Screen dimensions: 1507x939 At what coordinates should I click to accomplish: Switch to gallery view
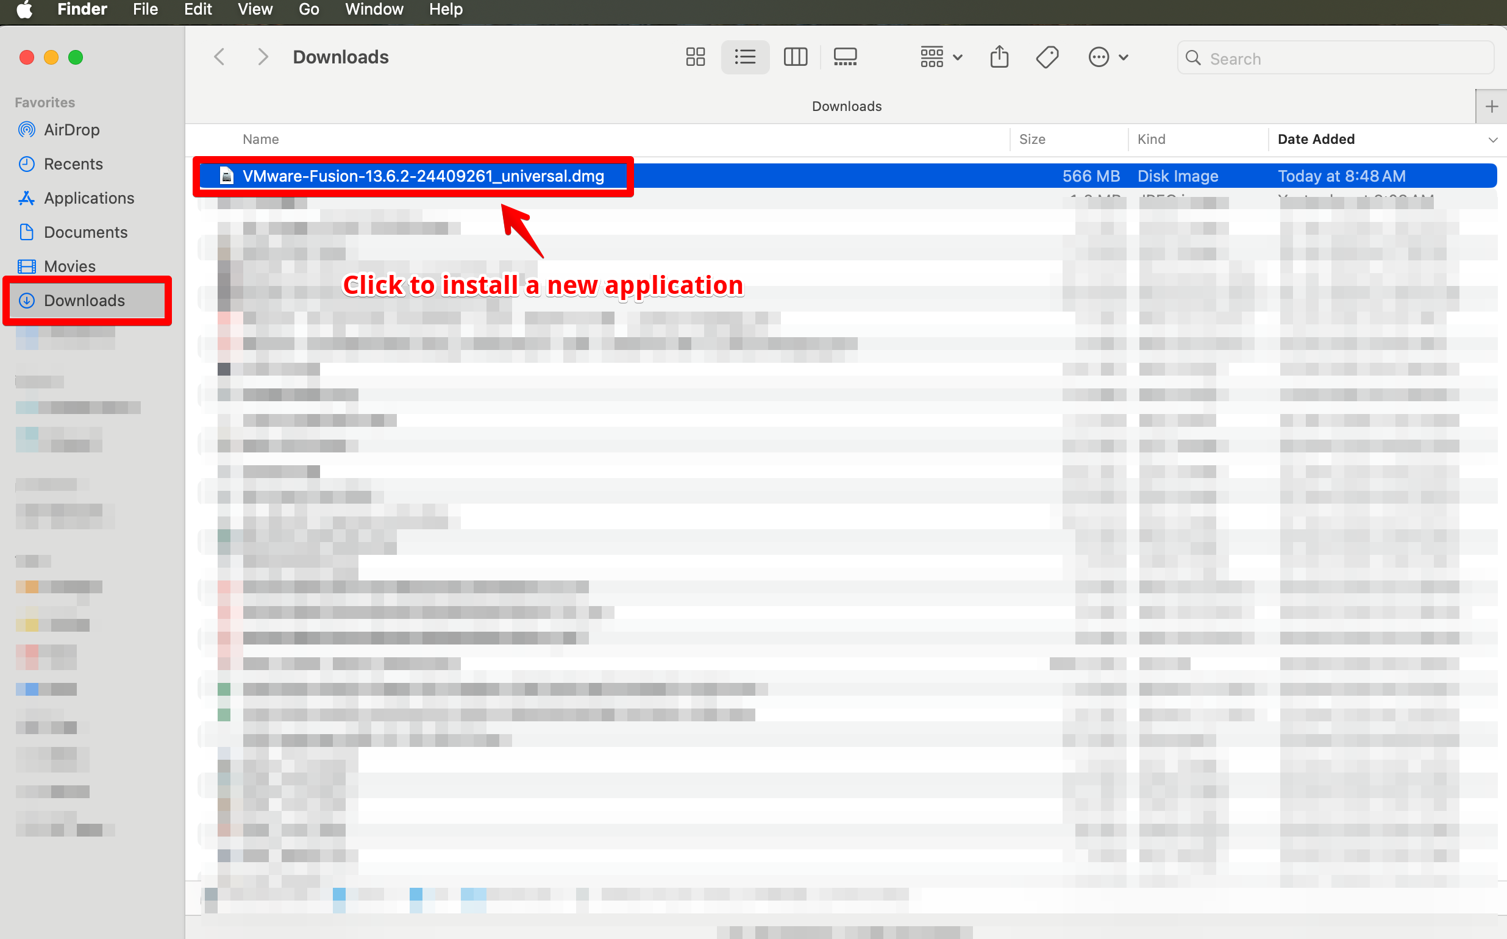click(x=845, y=57)
